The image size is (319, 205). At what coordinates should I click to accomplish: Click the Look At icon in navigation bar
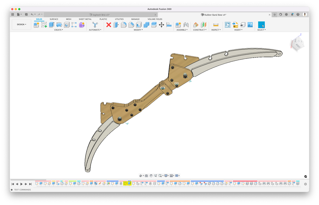click(146, 176)
